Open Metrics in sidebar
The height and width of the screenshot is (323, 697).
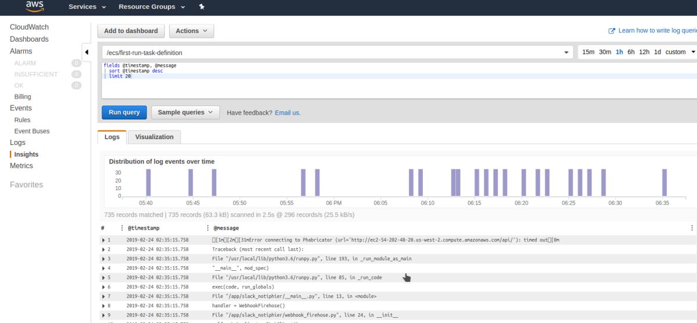[21, 166]
